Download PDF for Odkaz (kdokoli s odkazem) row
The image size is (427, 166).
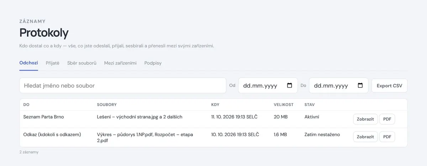387,137
